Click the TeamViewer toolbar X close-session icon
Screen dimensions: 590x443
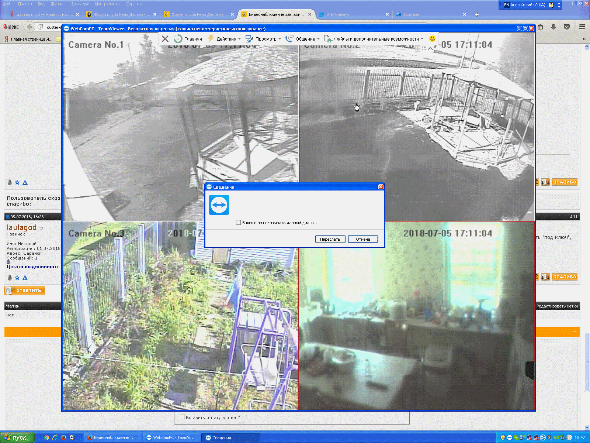click(165, 39)
